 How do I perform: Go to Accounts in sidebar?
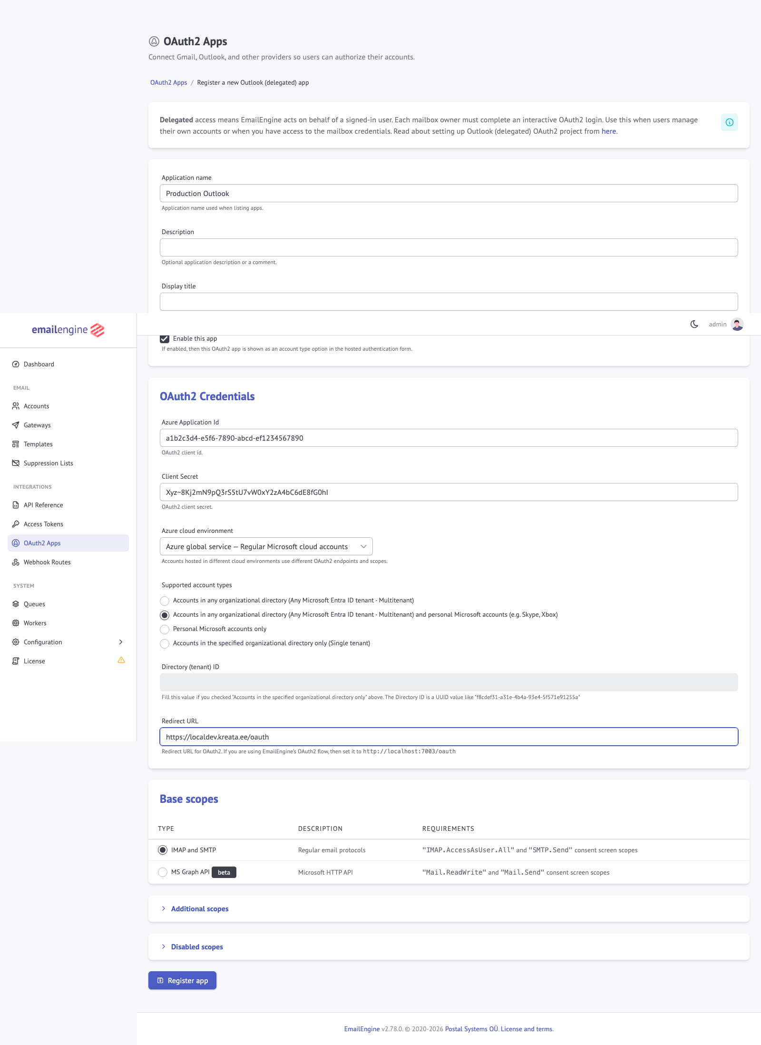pyautogui.click(x=68, y=406)
